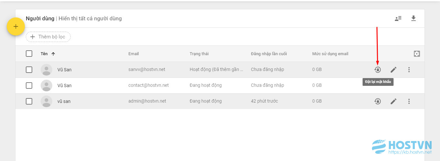Sort by the Tên column arrow
Image resolution: width=440 pixels, height=161 pixels.
point(53,54)
